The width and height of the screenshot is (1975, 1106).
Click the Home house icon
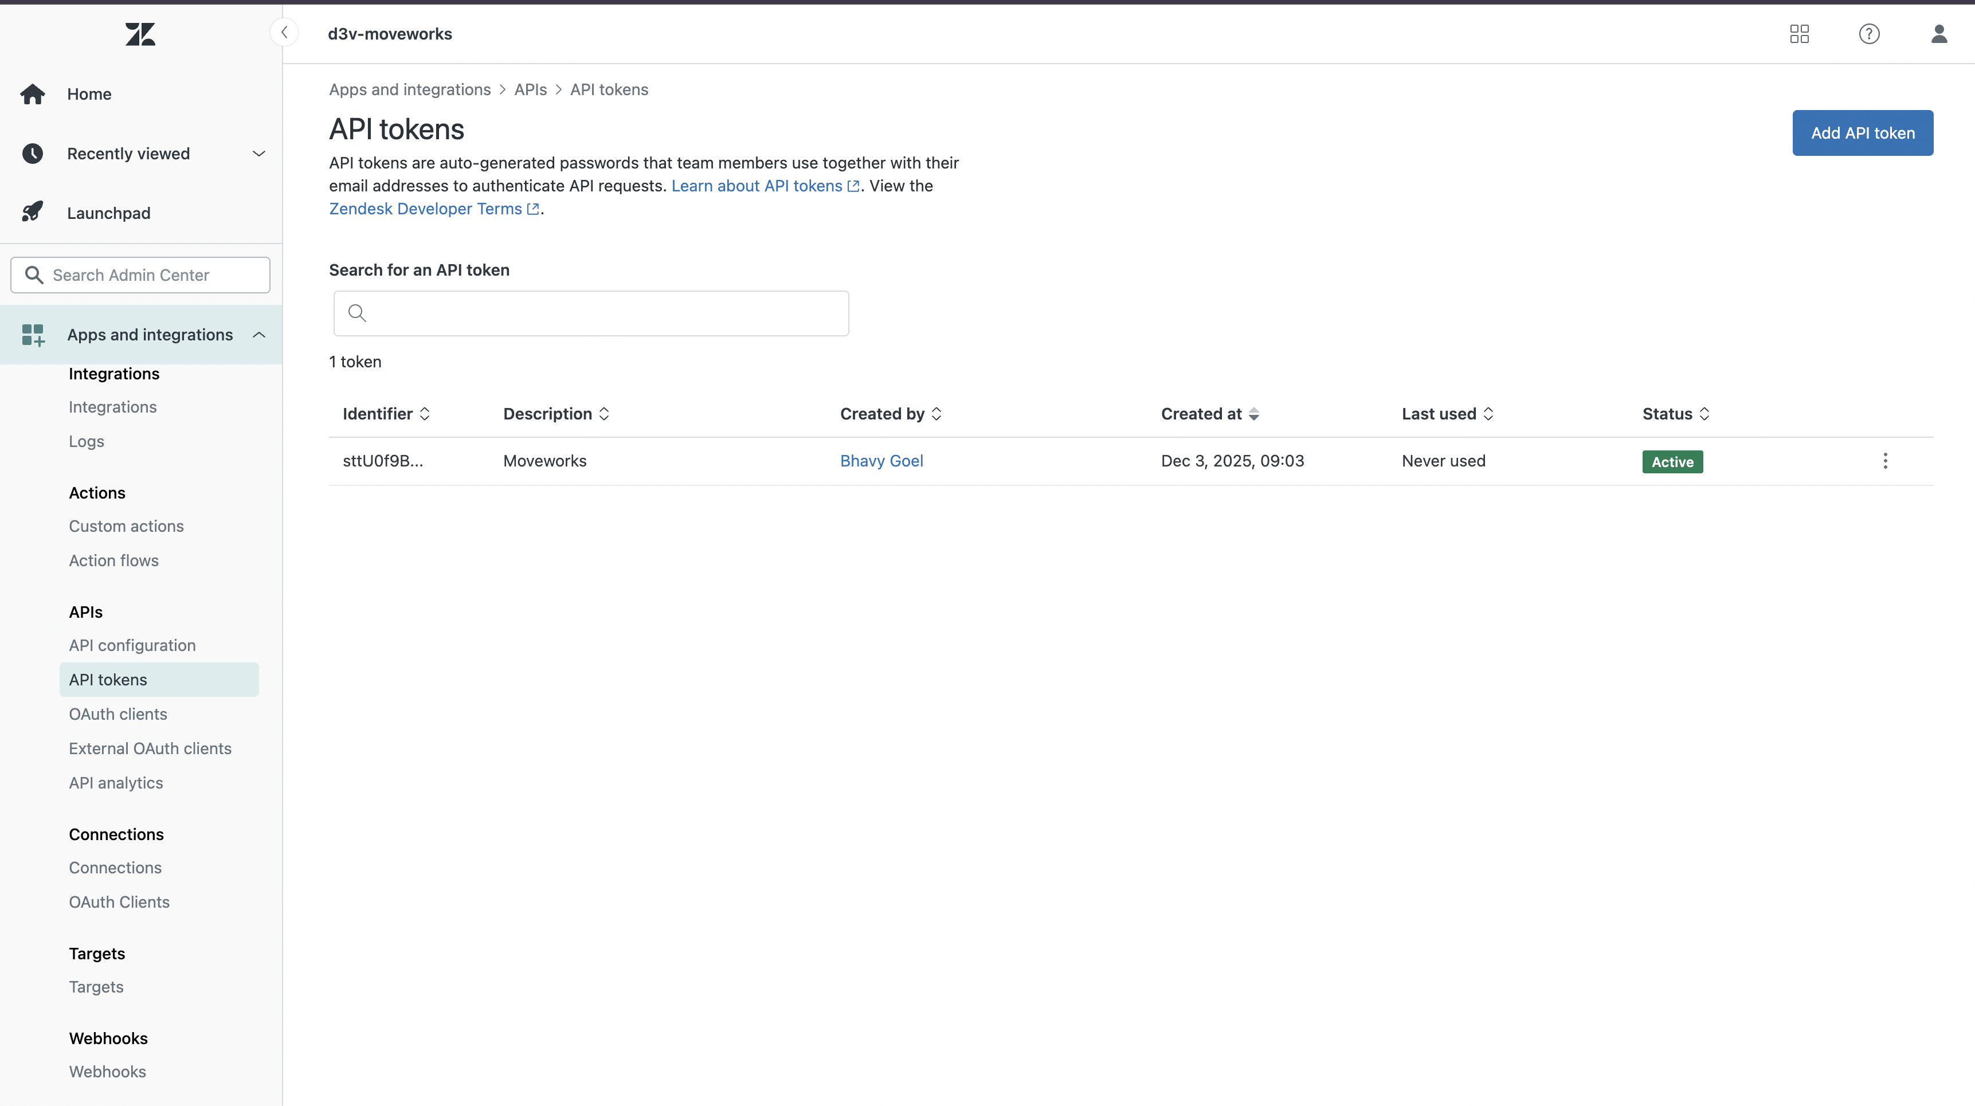[x=32, y=93]
